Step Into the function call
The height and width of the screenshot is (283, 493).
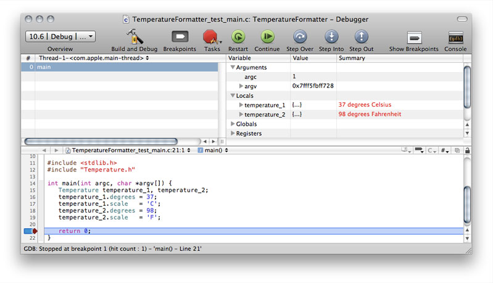tap(331, 37)
